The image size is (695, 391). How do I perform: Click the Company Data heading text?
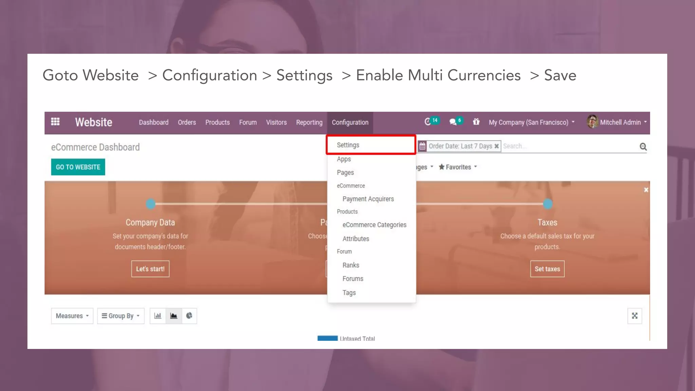pos(150,223)
